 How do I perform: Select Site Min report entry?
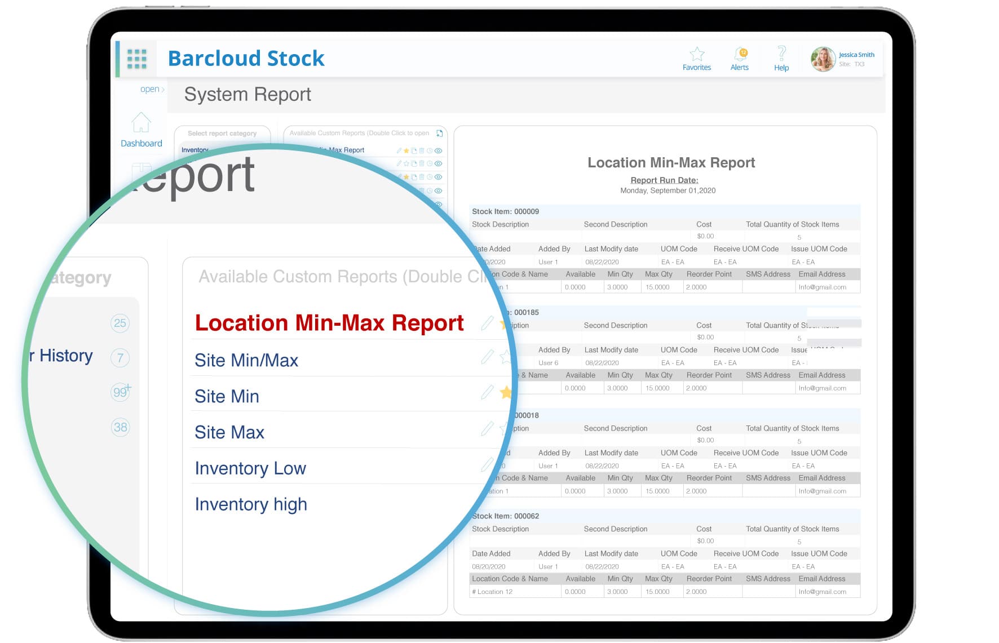coord(227,396)
